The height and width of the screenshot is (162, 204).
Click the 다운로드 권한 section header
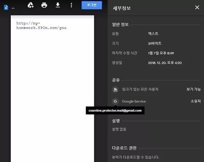[124, 148]
